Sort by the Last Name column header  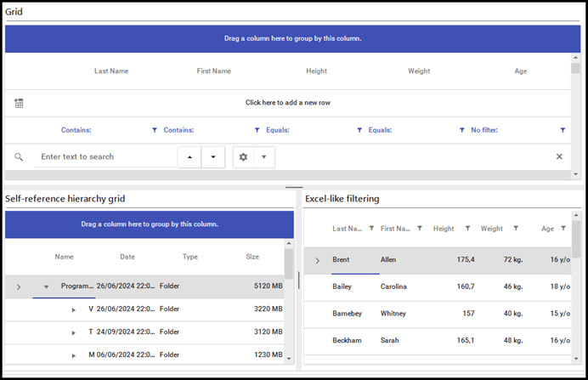111,71
